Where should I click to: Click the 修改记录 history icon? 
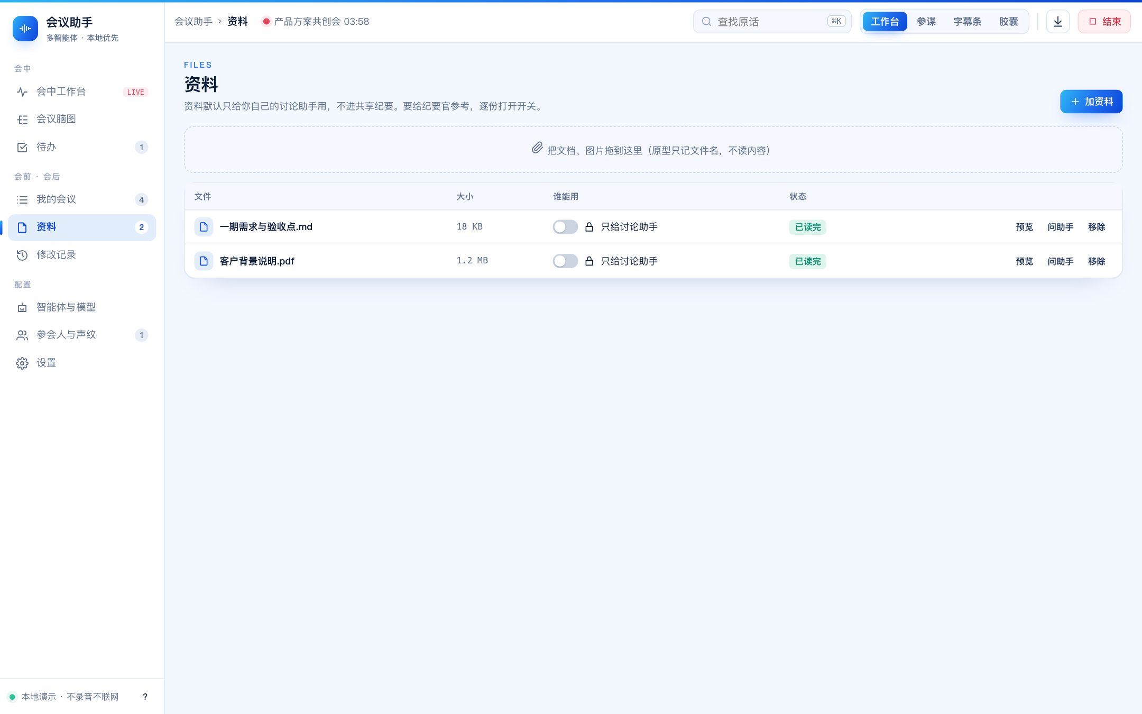[x=22, y=255]
